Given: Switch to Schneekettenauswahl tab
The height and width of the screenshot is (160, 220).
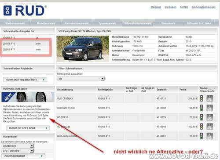Looking at the screenshot, I should tap(138, 23).
